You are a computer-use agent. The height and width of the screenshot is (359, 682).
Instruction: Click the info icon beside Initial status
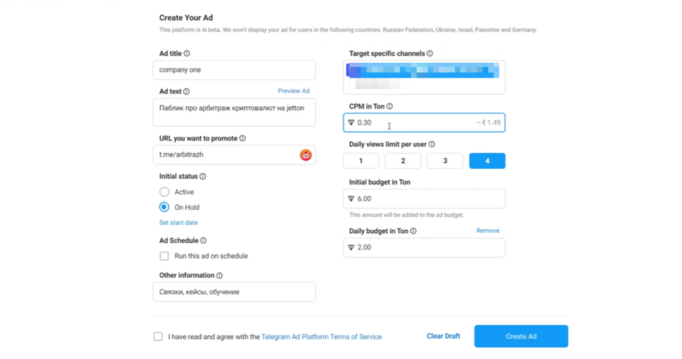202,177
